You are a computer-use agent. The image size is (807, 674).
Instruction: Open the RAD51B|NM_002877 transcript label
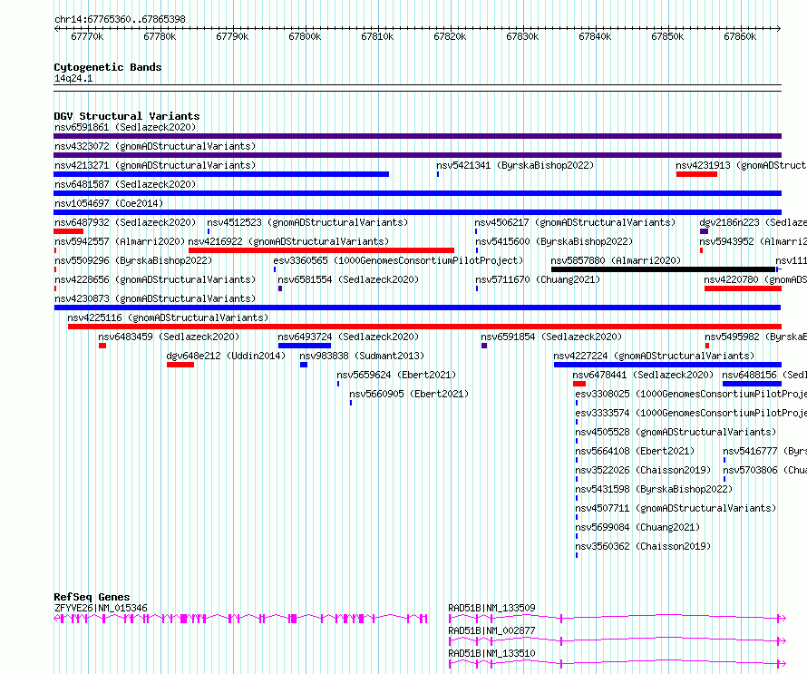[491, 630]
